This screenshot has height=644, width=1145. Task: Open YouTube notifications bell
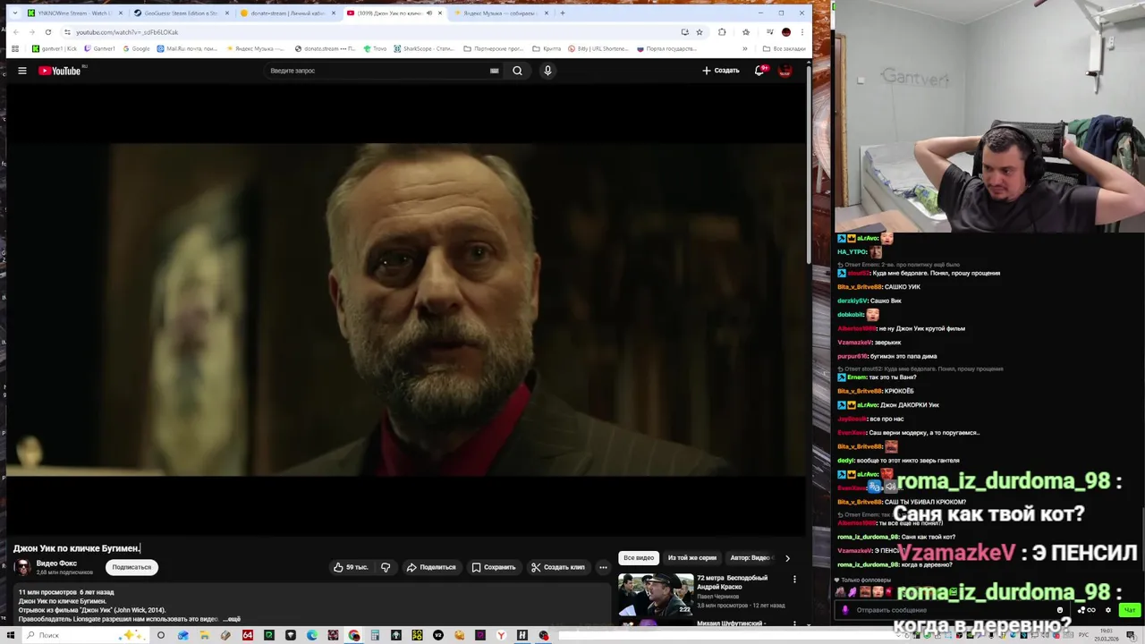point(759,71)
